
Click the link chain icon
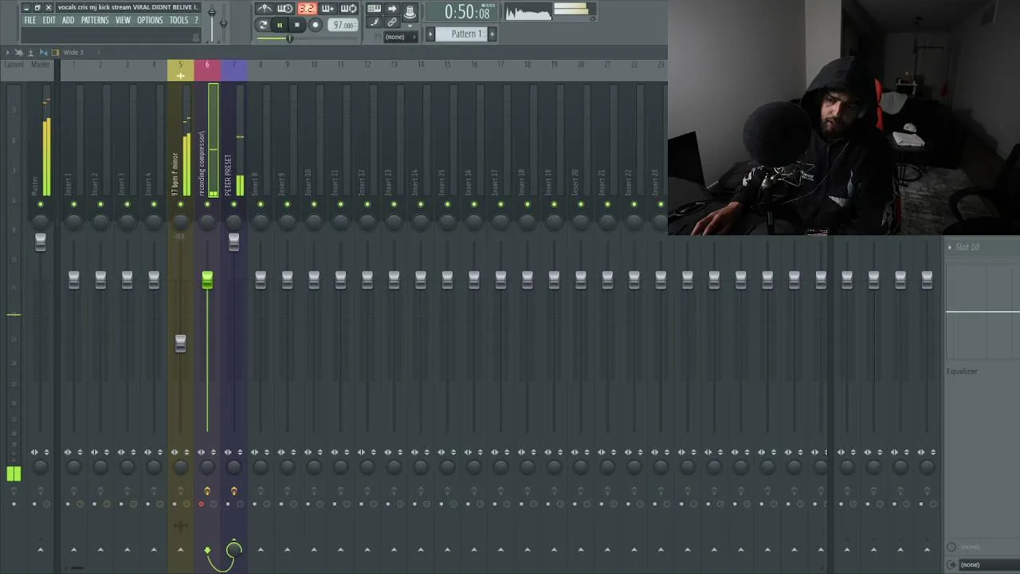[392, 22]
